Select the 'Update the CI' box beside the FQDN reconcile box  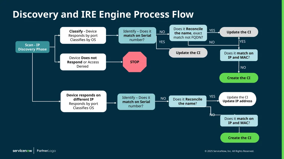(239, 32)
